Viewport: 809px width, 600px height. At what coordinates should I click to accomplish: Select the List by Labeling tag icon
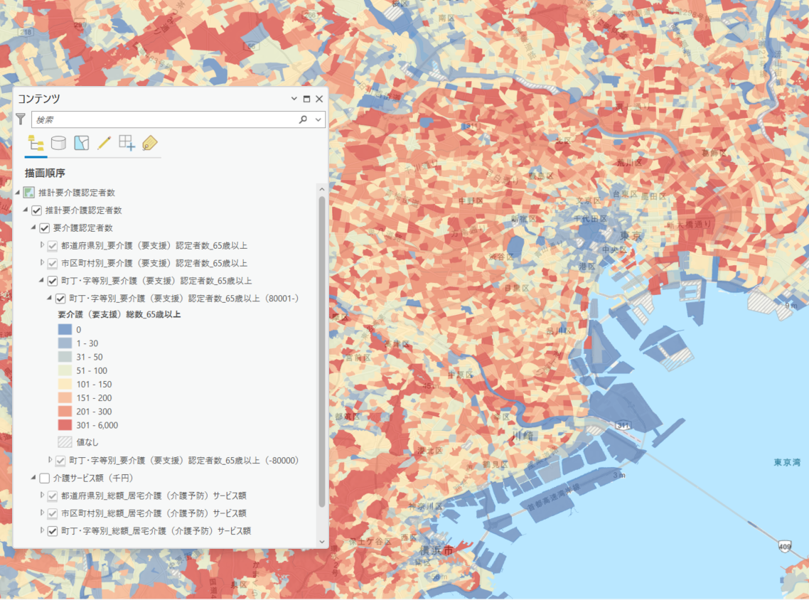pyautogui.click(x=149, y=143)
